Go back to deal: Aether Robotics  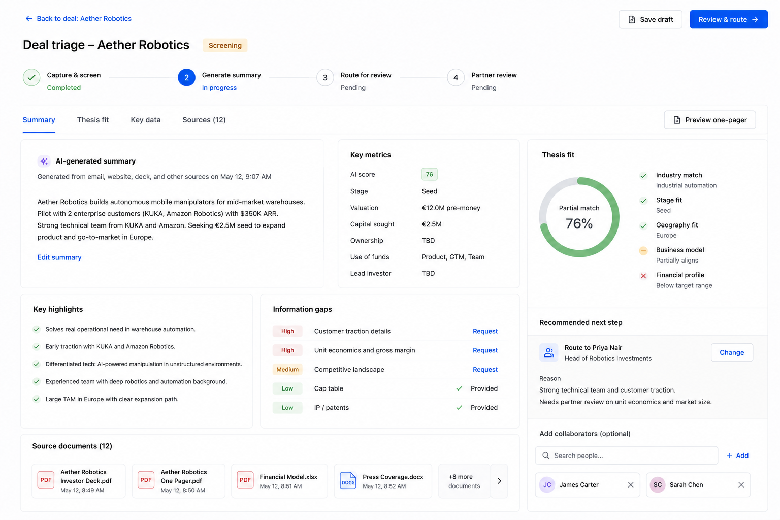[x=79, y=19]
